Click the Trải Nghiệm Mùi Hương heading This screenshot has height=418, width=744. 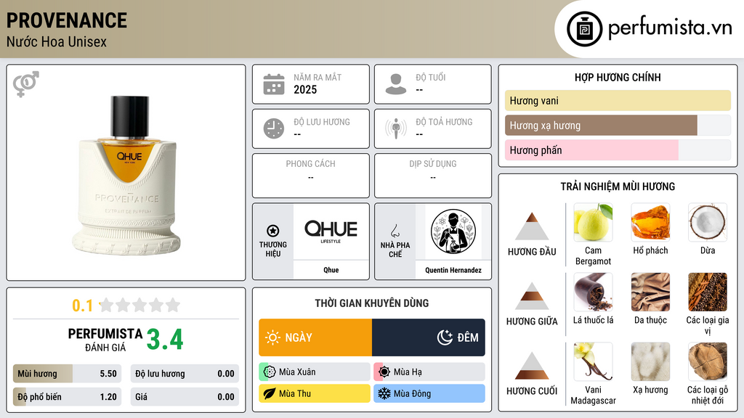coord(618,187)
